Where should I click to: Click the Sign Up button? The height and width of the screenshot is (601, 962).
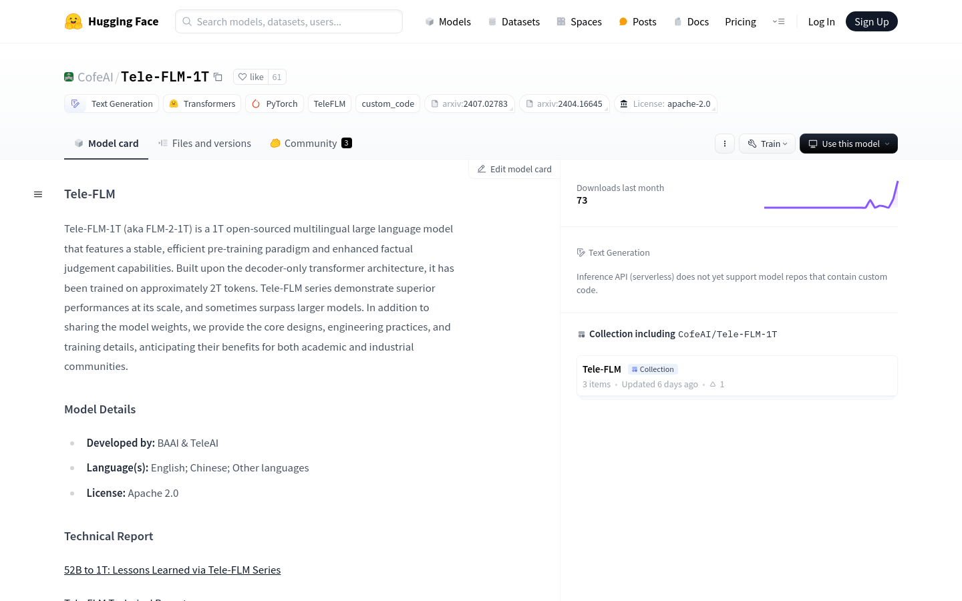(x=871, y=21)
